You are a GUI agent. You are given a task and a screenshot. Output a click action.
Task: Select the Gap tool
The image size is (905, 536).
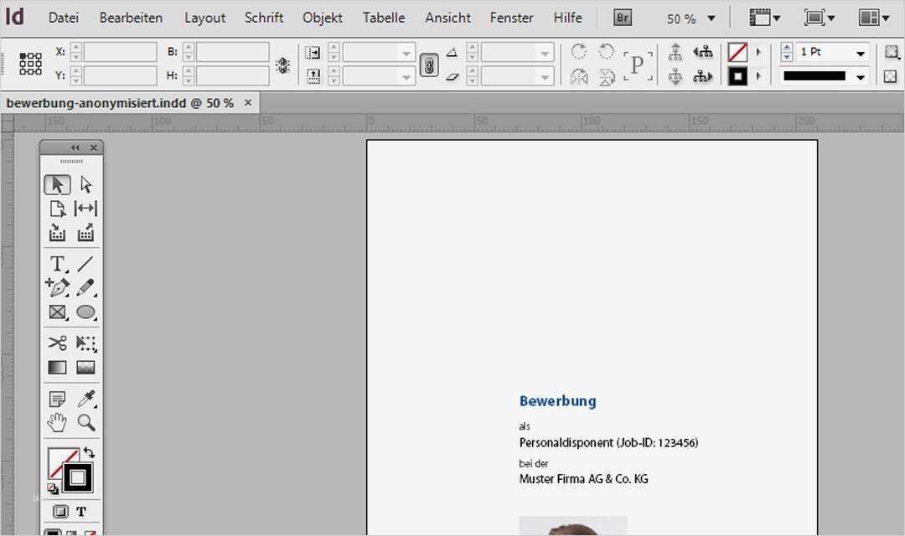coord(85,209)
